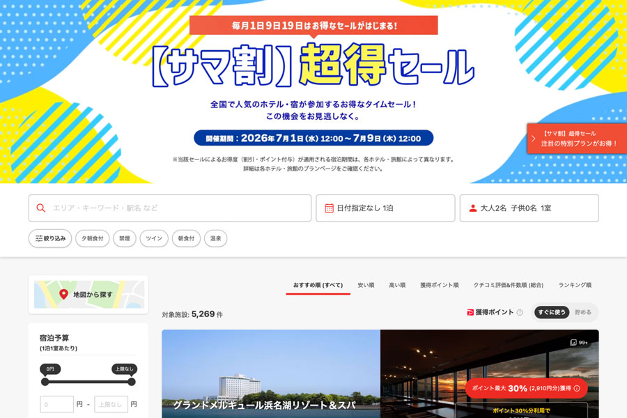
Task: Click the 【サマ割】超得セール title
Action: coord(313,66)
